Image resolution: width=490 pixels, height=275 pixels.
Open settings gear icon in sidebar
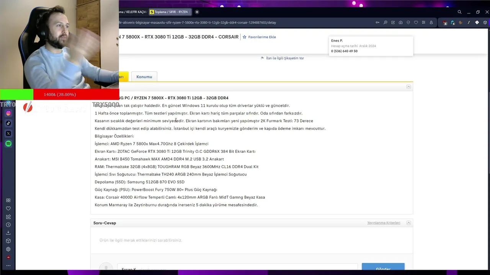coord(8,249)
